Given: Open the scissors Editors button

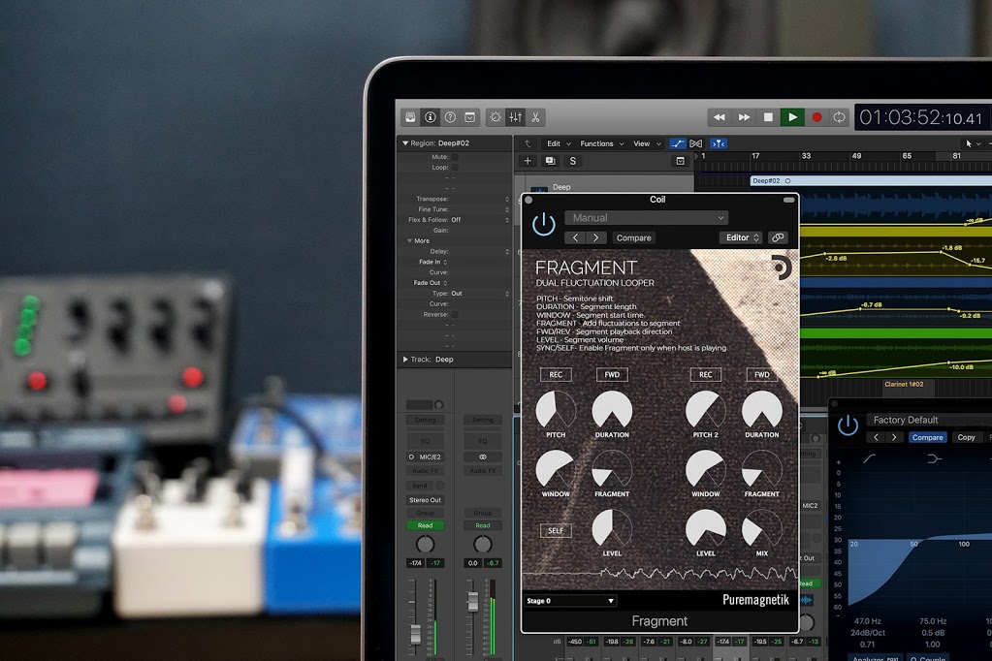Looking at the screenshot, I should pyautogui.click(x=534, y=117).
